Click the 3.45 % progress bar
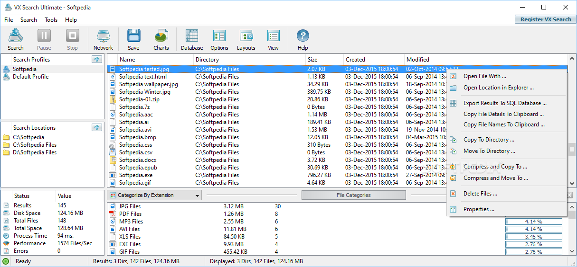This screenshot has width=577, height=267. click(x=534, y=237)
